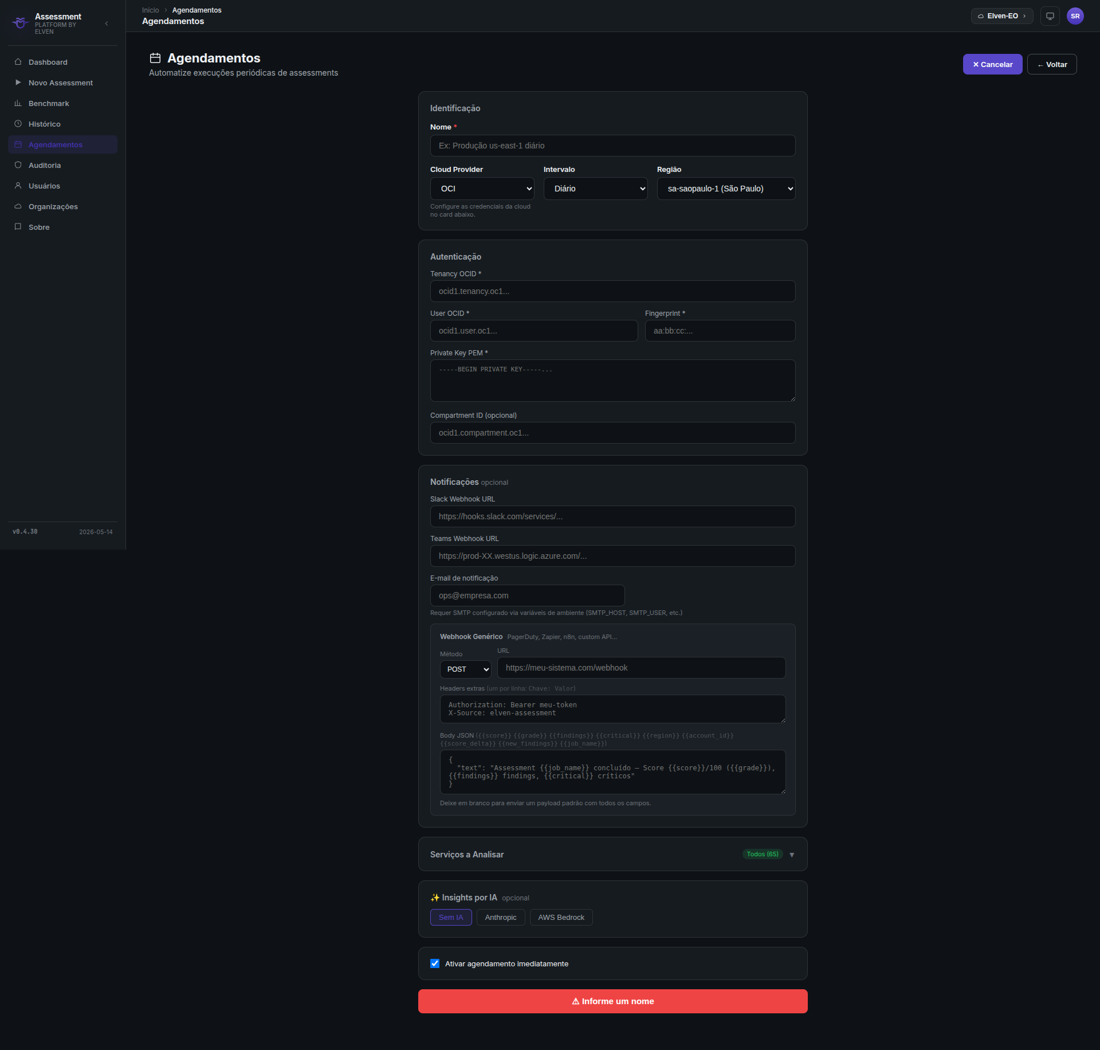
Task: Click the Agendamentos breadcrumb text
Action: [197, 10]
